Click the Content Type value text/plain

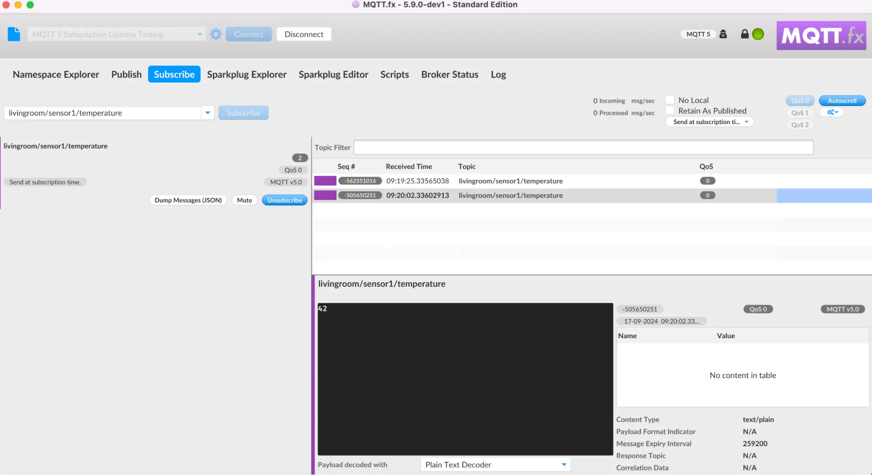pos(758,419)
